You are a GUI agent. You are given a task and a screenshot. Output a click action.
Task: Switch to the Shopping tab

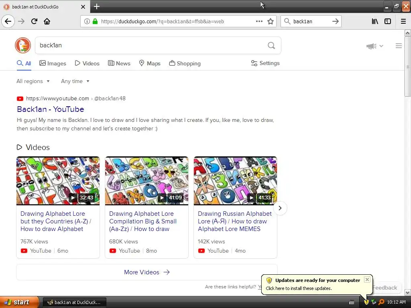[x=185, y=63]
